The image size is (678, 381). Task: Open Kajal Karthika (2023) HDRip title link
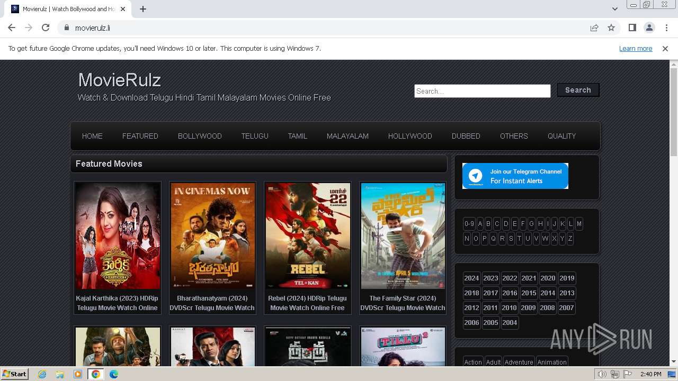117,303
